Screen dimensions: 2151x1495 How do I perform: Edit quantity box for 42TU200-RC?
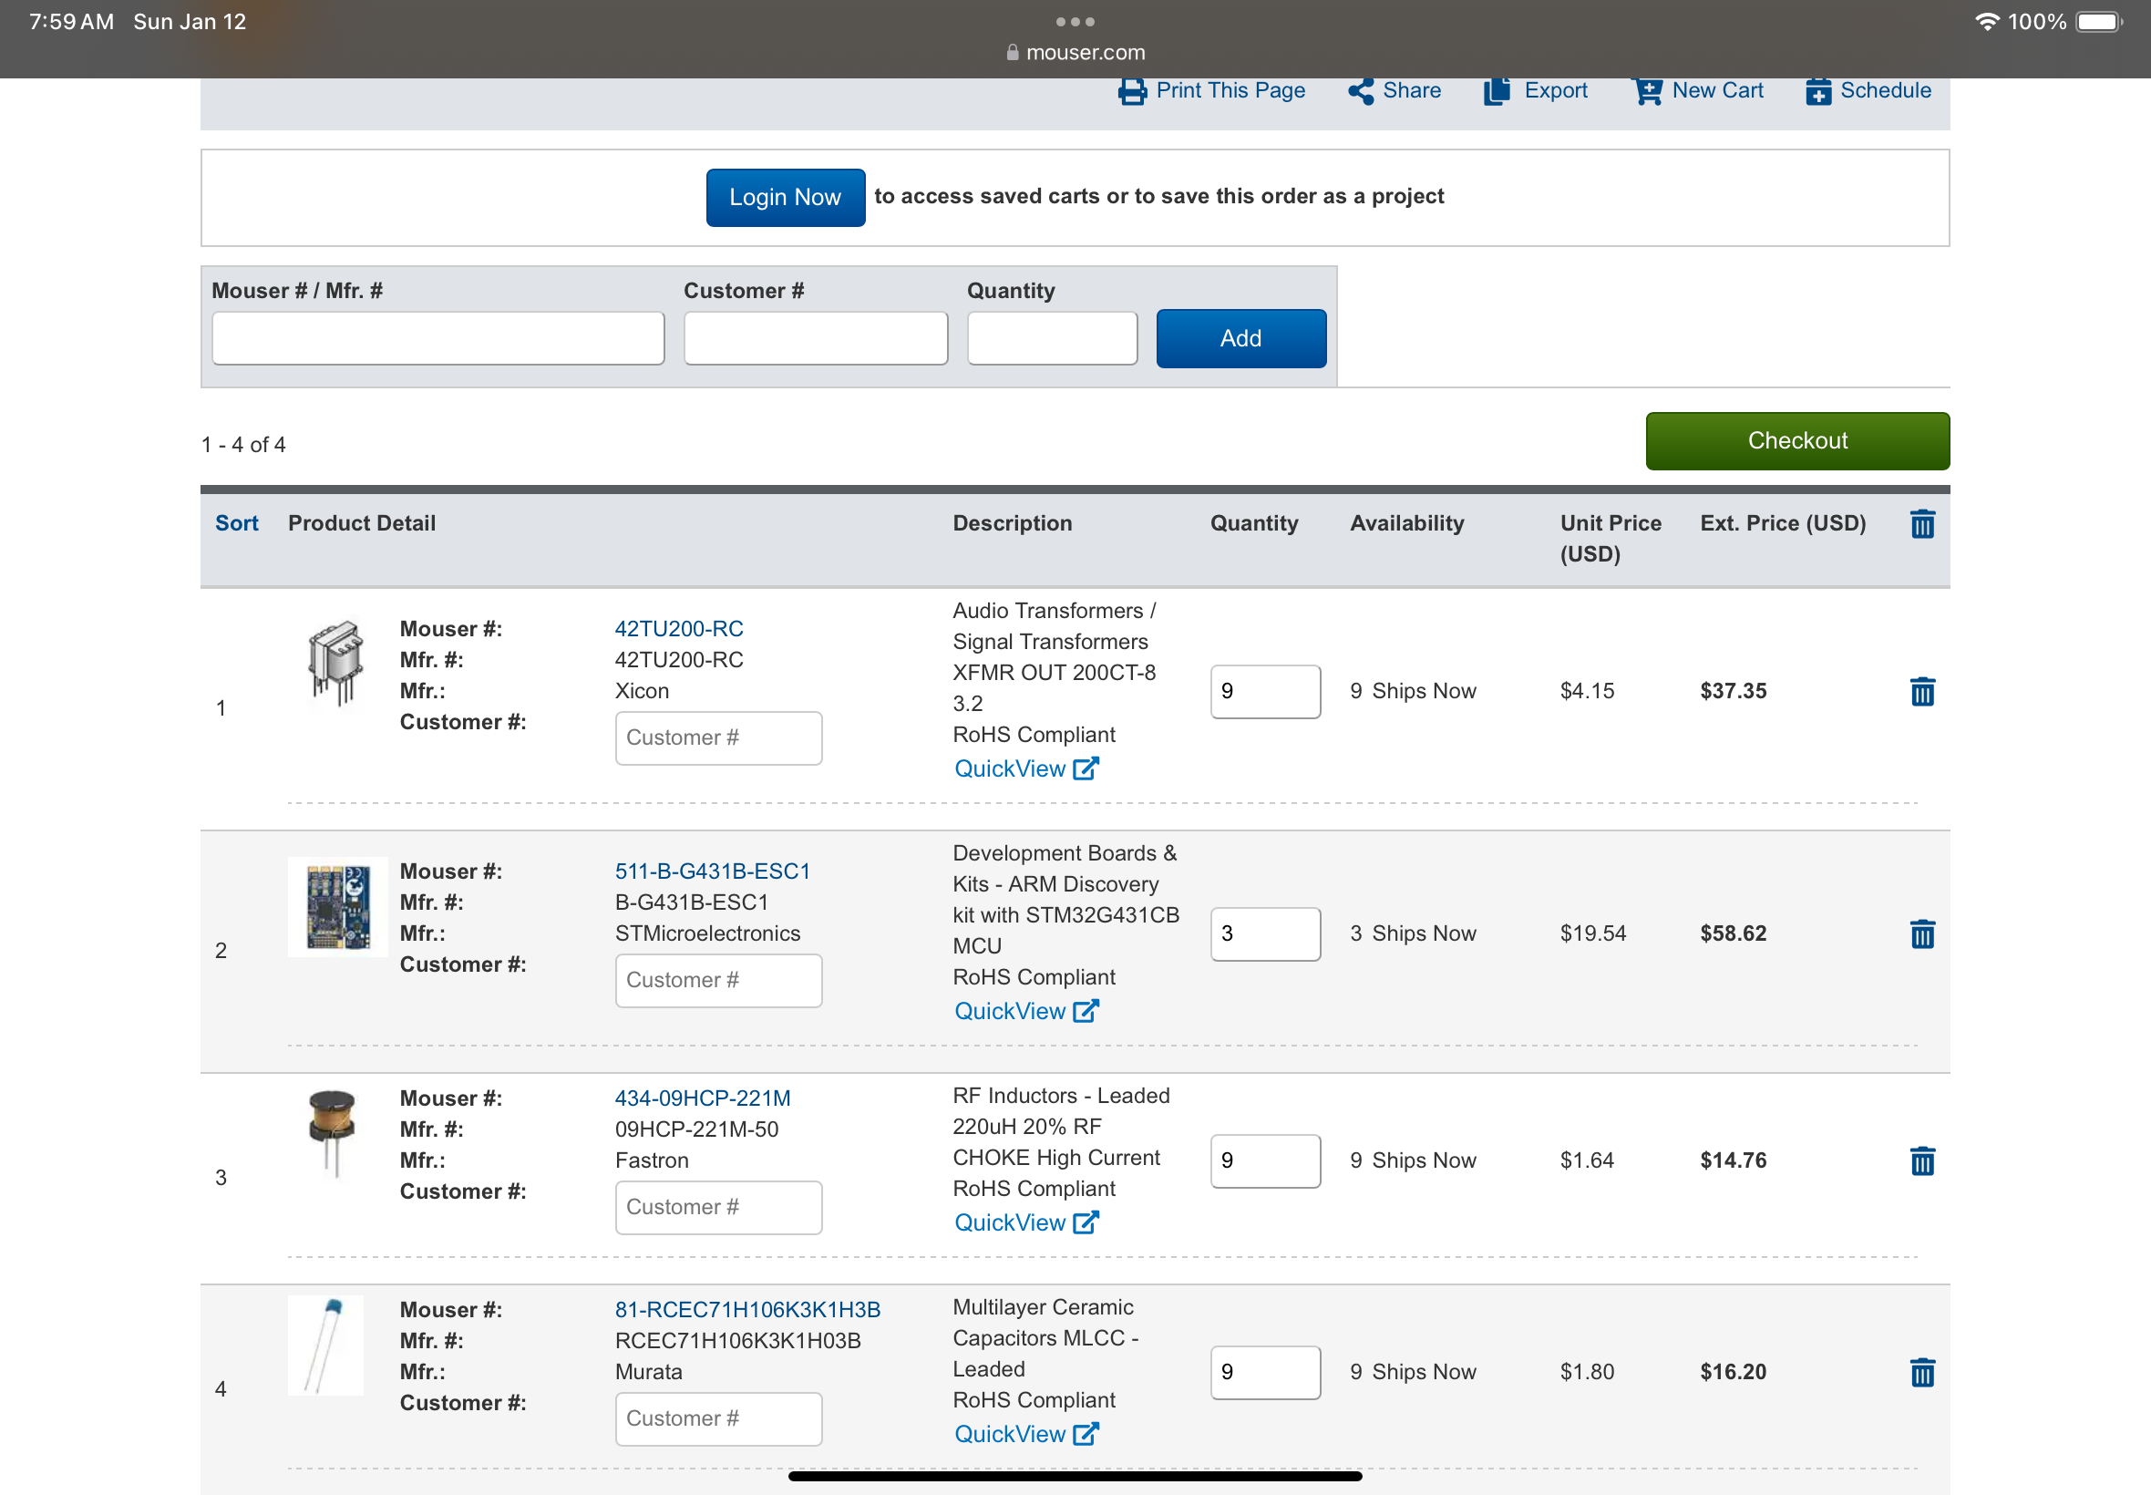(1265, 691)
